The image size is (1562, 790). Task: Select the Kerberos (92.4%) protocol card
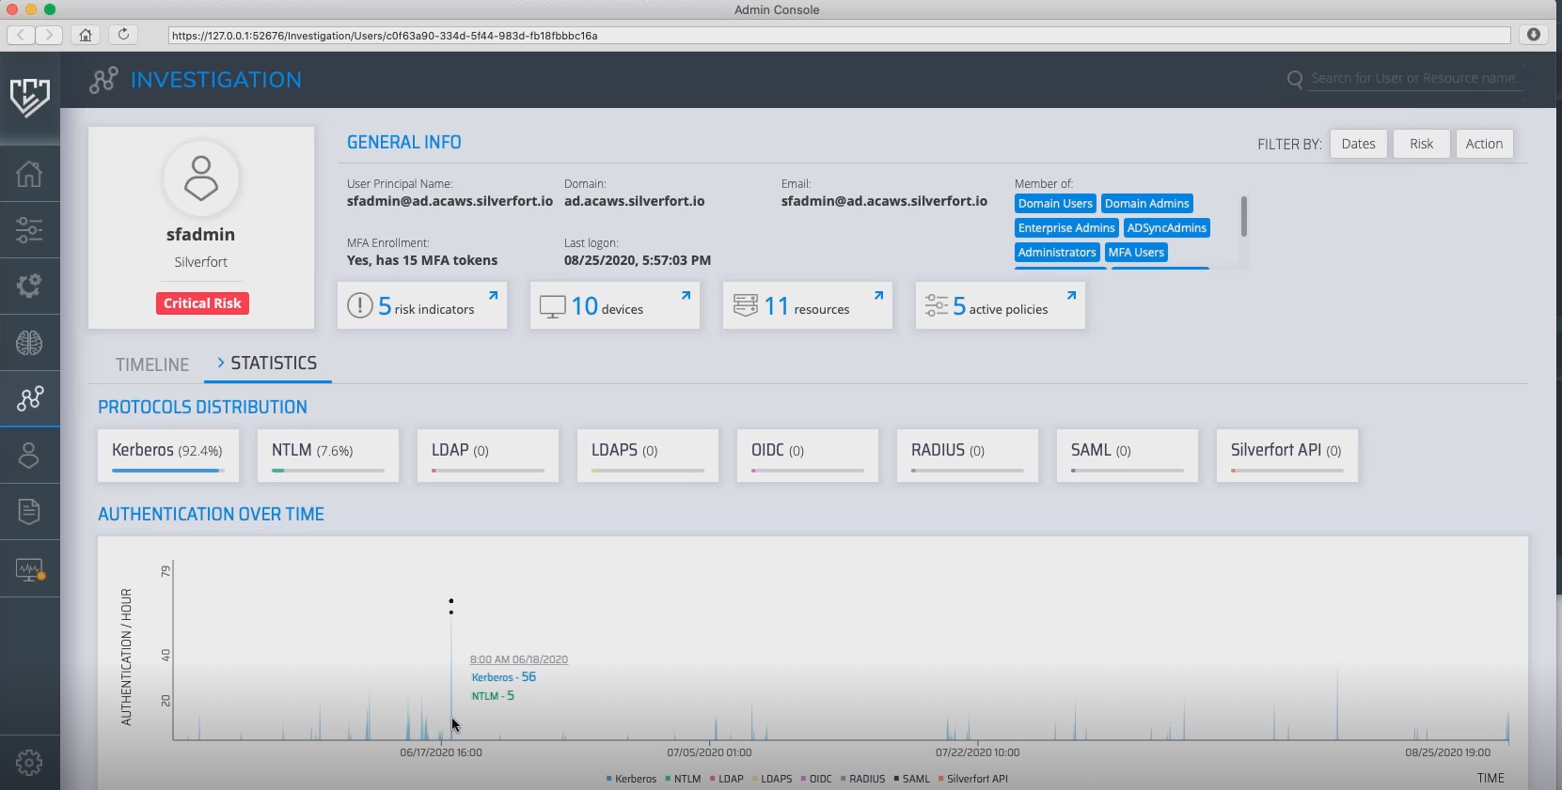point(168,456)
